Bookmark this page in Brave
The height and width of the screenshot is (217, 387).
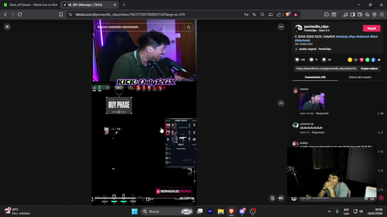point(61,14)
